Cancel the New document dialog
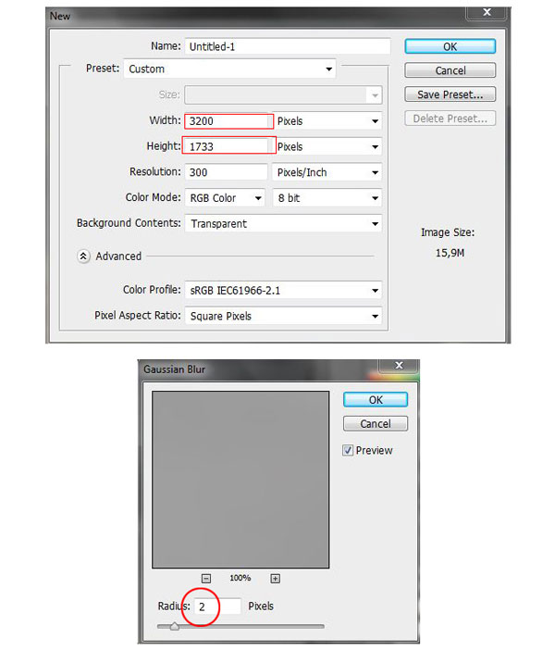Screen dimensions: 555x650 click(x=450, y=70)
